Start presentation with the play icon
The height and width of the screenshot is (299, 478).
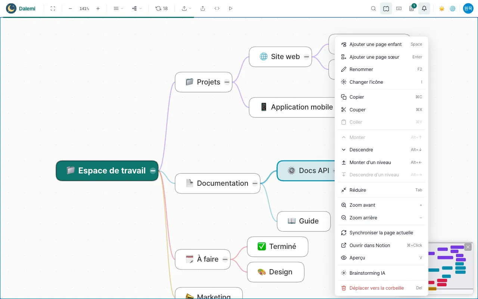pos(230,9)
